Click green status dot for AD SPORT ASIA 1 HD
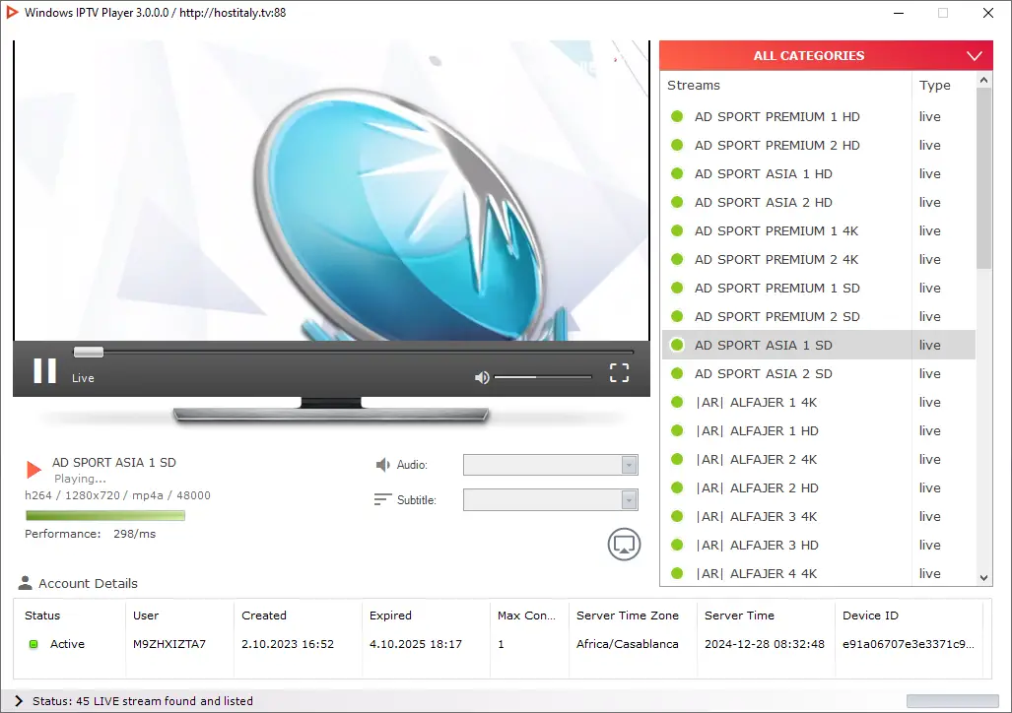Viewport: 1012px width, 713px height. click(677, 173)
